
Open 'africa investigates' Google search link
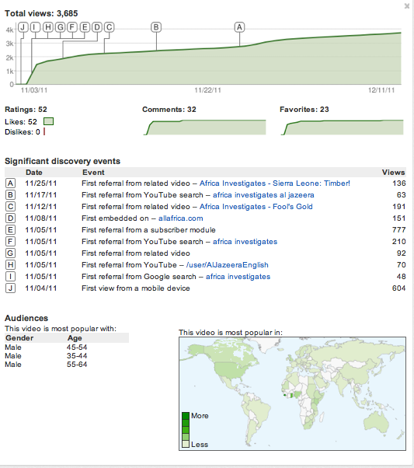coord(238,277)
